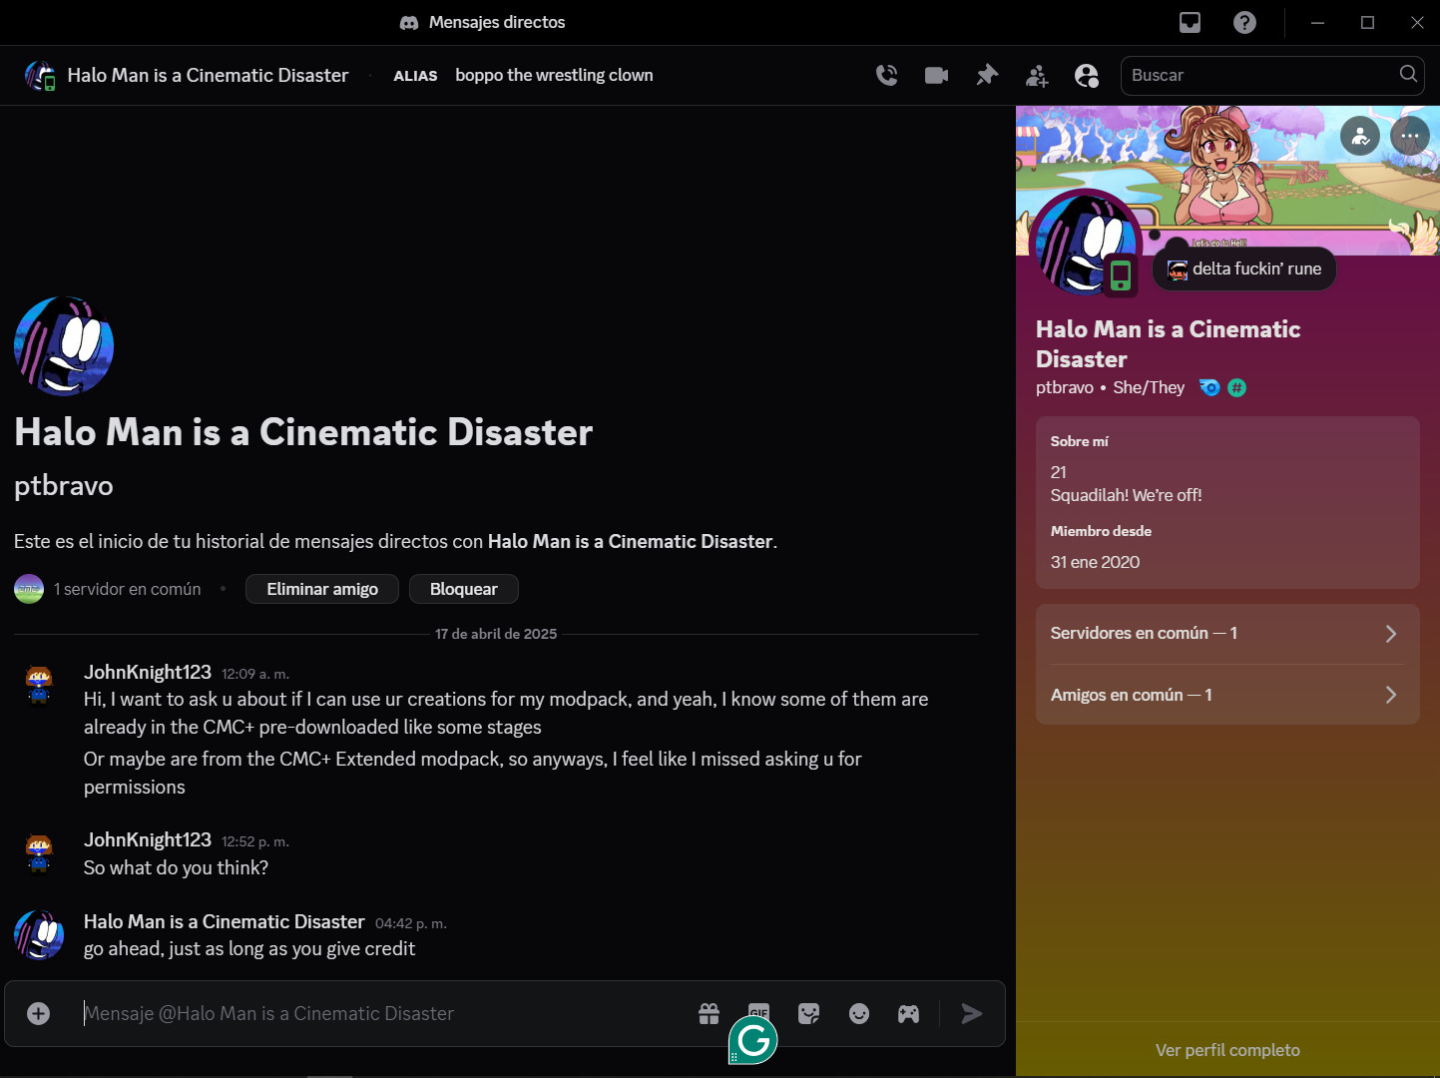Screen dimensions: 1440x1078
Task: Expand Amigos en común list
Action: [1226, 695]
